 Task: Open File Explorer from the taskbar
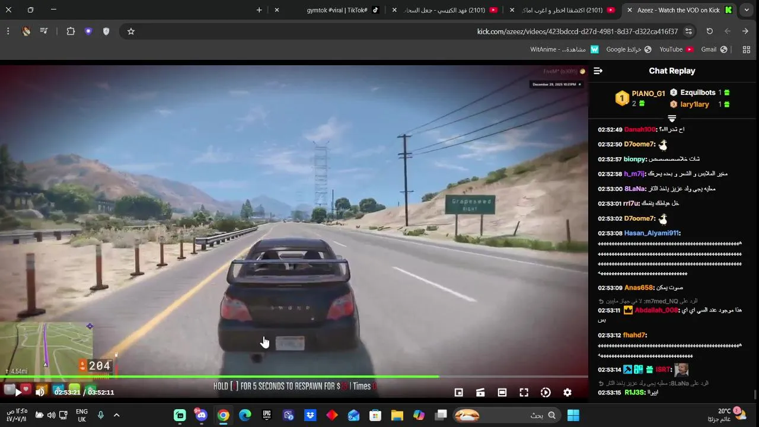click(x=397, y=415)
